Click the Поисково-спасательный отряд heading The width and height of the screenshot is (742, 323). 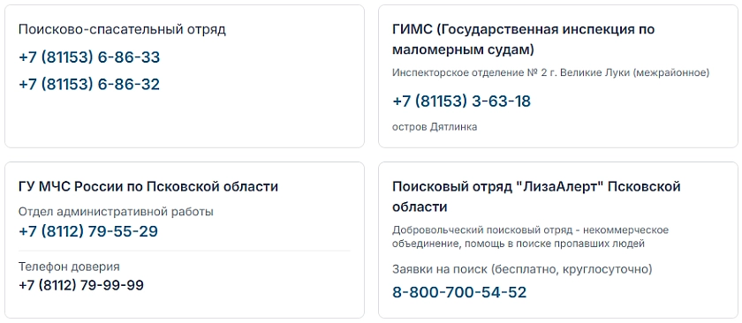click(122, 30)
